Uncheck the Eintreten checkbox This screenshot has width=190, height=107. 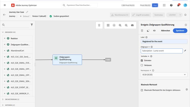tap(142, 60)
